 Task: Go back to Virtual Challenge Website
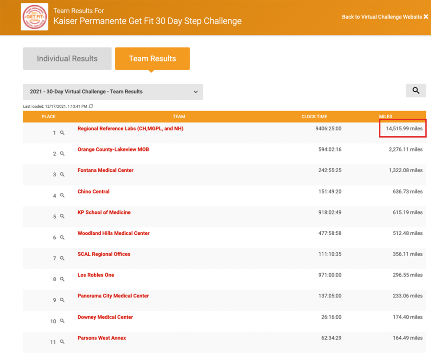tap(382, 17)
